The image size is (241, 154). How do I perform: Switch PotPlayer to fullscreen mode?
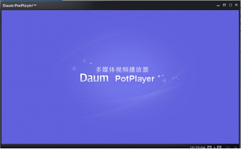click(231, 5)
